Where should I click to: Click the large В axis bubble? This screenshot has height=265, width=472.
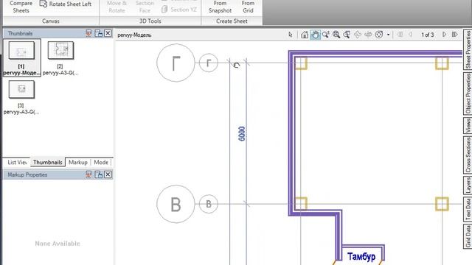point(176,204)
